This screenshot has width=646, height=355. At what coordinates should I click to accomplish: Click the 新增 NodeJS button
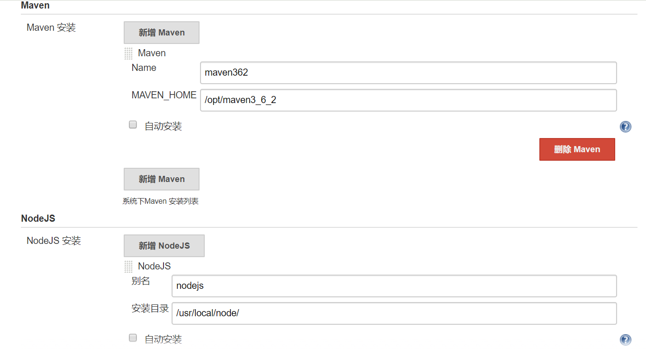click(x=164, y=246)
